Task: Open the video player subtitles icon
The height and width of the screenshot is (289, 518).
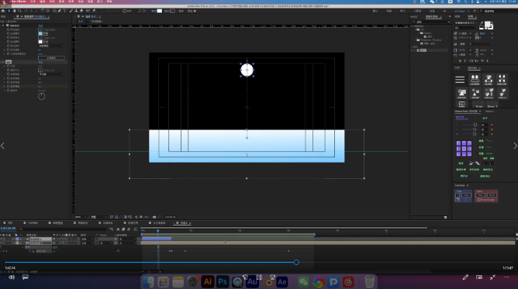Action: click(25, 277)
